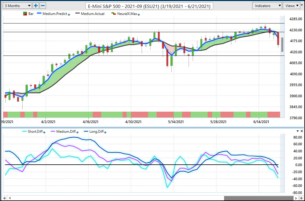Click the 6/14/2021 date axis label
The image size is (305, 201).
point(261,122)
